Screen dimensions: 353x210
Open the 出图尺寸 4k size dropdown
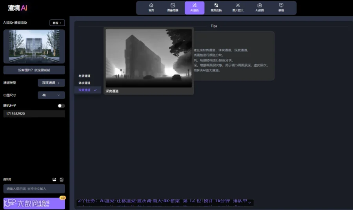pos(51,95)
